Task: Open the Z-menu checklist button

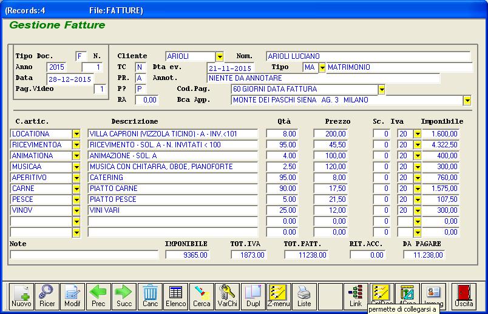Action: (x=279, y=296)
